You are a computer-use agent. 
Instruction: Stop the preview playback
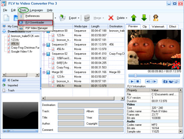click(x=138, y=82)
